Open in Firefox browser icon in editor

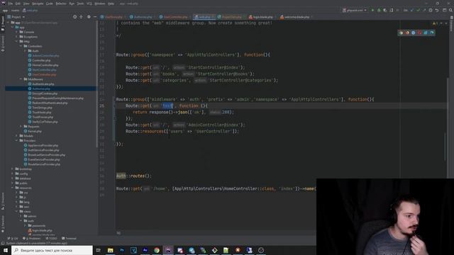click(x=407, y=33)
